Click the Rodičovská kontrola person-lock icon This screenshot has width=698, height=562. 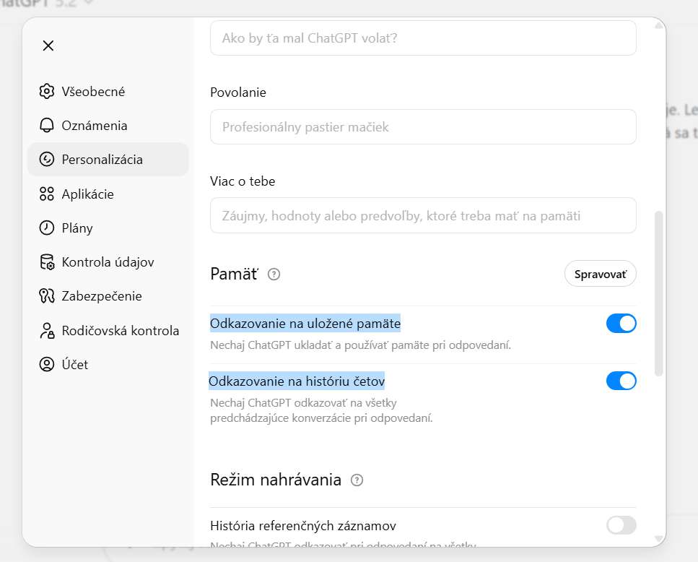point(47,330)
